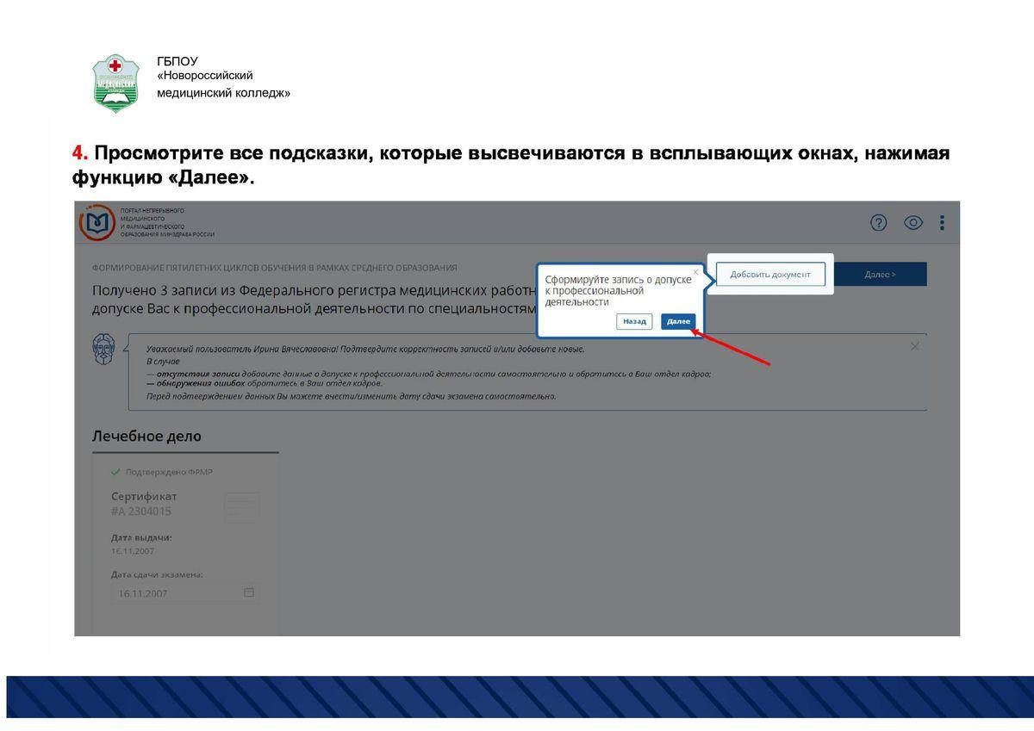The width and height of the screenshot is (1034, 731).
Task: Click the «Добавить документ» button
Action: pos(770,275)
